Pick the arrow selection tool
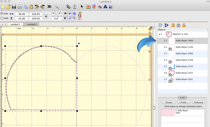 tap(82, 7)
